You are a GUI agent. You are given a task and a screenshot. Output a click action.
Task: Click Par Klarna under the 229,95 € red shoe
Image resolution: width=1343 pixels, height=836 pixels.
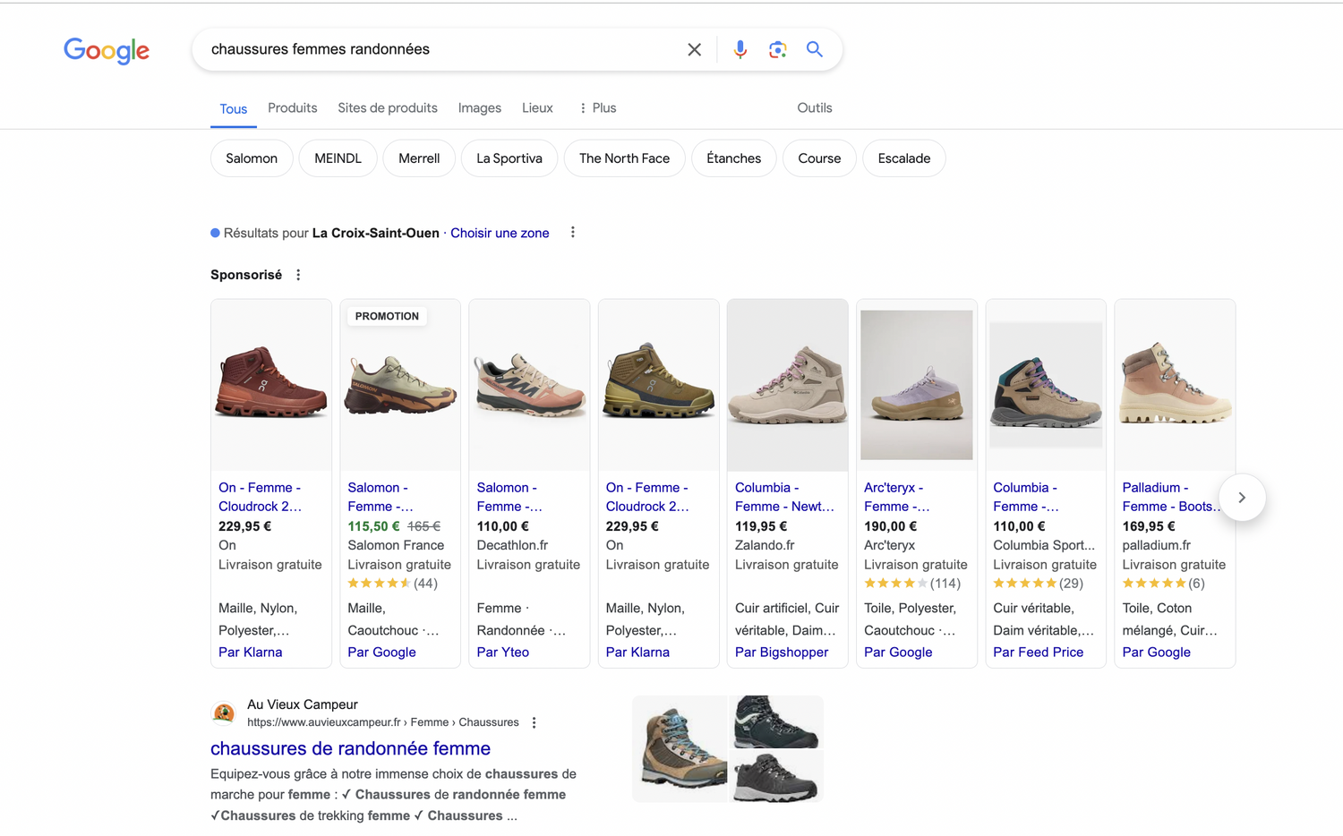tap(251, 652)
